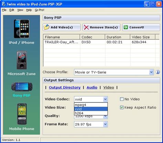Click the Remove Item(s) button
This screenshot has height=143, width=163.
[101, 27]
